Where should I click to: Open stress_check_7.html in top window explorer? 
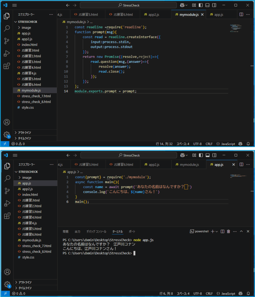(36, 96)
